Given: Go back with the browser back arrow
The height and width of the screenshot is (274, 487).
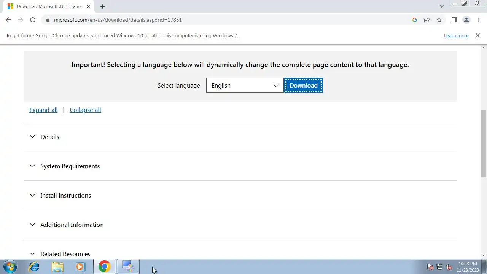Looking at the screenshot, I should coord(8,20).
